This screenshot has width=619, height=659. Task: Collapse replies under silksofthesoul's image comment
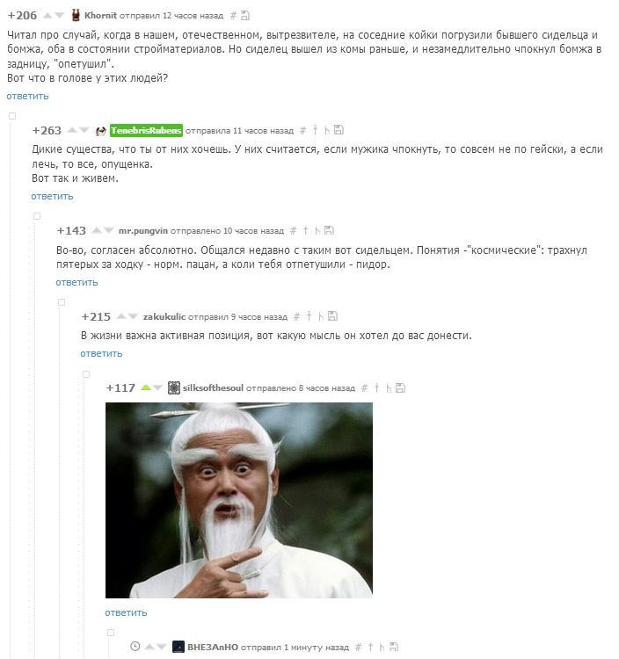pyautogui.click(x=111, y=633)
